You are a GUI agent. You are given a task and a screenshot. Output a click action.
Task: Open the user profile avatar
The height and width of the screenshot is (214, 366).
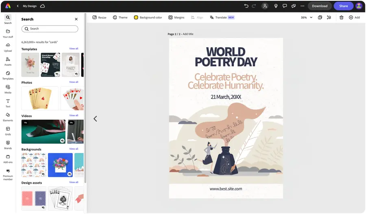point(359,6)
